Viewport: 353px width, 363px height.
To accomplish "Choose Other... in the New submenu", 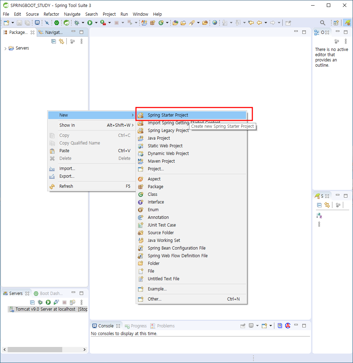I will coord(192,299).
